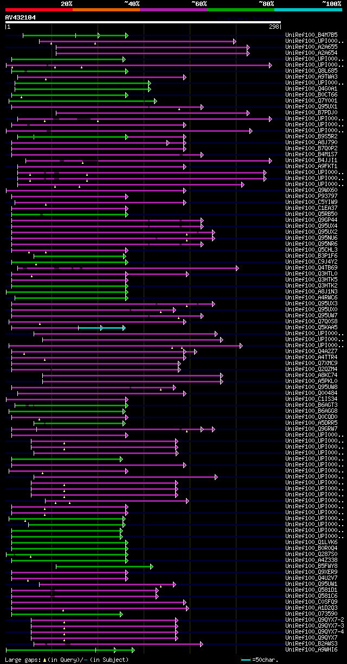Open hit UniRef100_Q8L685
The image size is (347, 664).
tap(311, 71)
